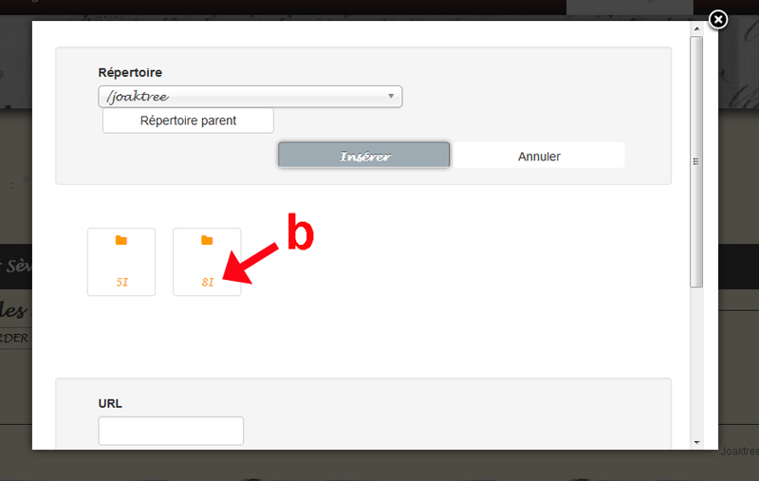Click the scrollbar up arrow icon
This screenshot has width=759, height=481.
click(696, 29)
